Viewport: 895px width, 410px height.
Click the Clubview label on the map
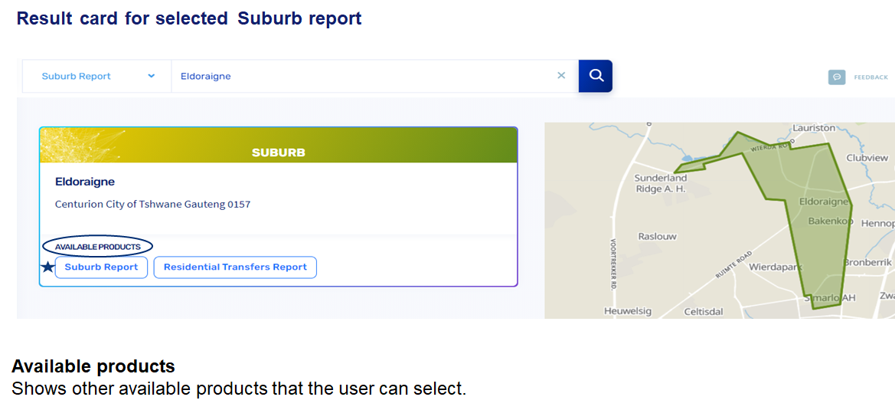tap(867, 158)
